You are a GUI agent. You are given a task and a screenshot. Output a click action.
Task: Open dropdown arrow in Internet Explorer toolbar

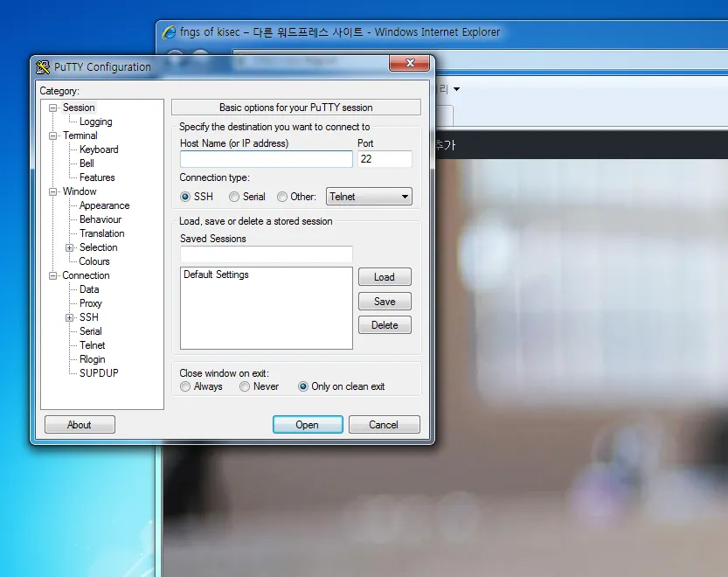point(456,88)
